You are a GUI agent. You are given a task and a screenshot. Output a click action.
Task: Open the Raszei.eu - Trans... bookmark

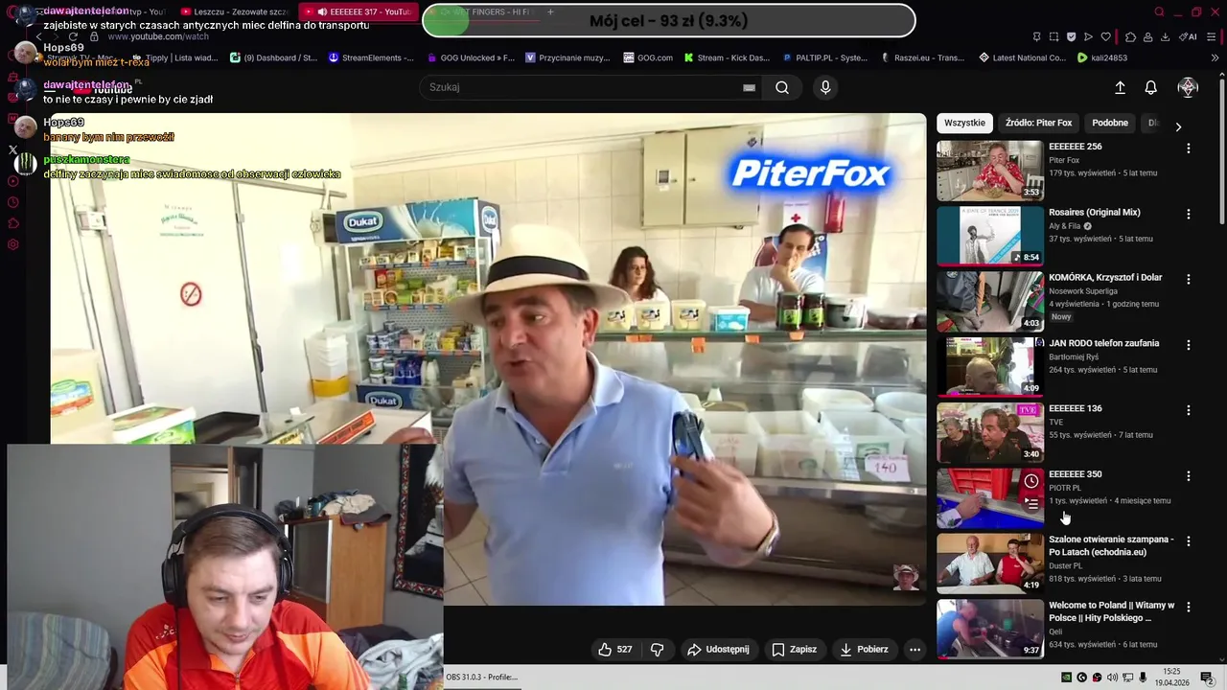(x=923, y=57)
